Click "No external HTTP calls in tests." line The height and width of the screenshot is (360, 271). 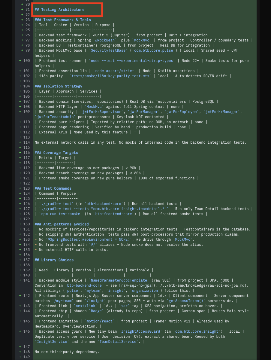pos(73,250)
